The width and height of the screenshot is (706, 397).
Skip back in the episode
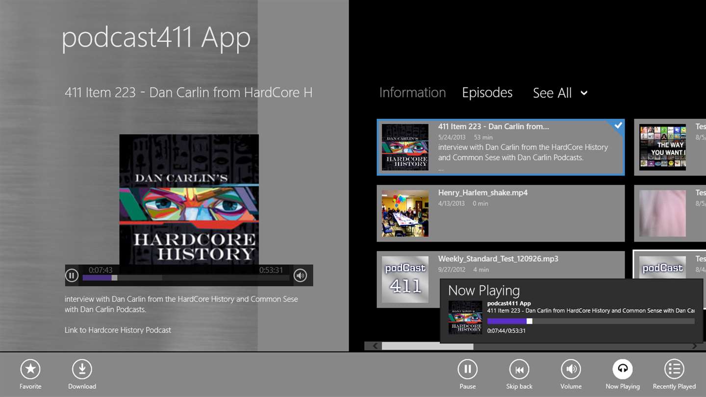519,370
